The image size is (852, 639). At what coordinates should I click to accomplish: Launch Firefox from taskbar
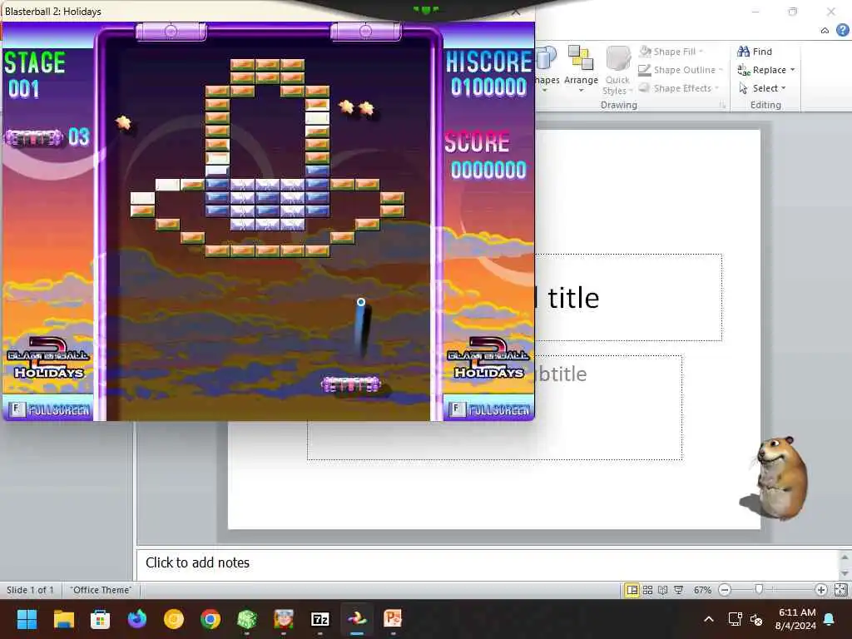[x=137, y=619]
